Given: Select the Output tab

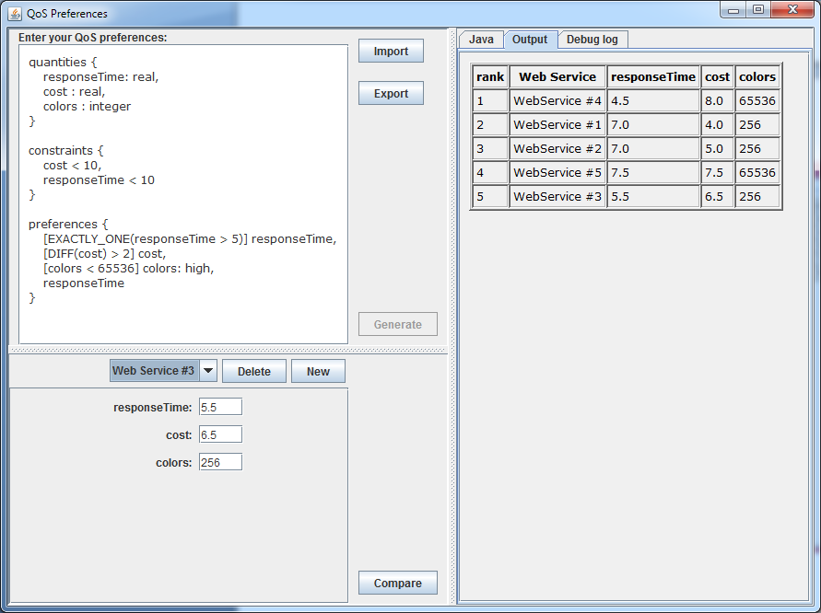Looking at the screenshot, I should point(530,40).
